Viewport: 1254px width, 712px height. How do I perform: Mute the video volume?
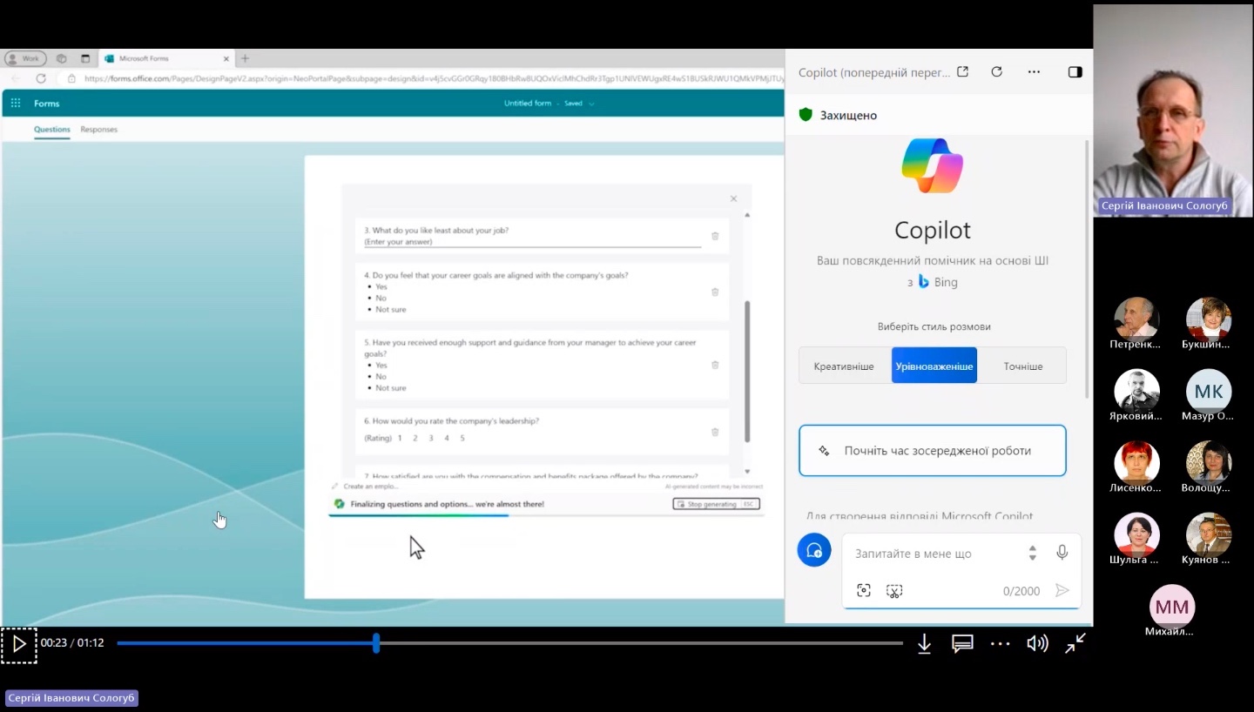pos(1037,644)
